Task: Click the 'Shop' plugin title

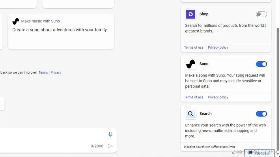Action: (x=204, y=14)
